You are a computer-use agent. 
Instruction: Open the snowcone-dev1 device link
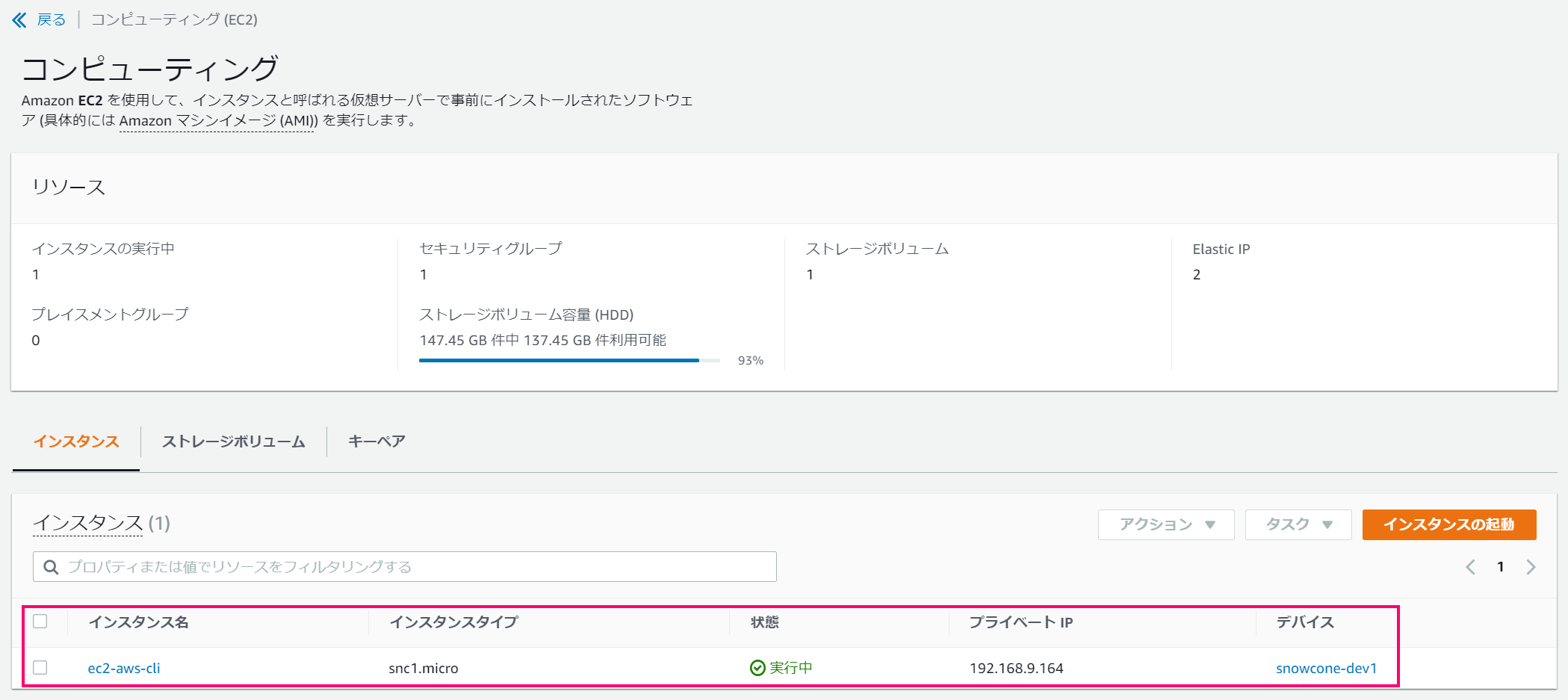pos(1325,668)
